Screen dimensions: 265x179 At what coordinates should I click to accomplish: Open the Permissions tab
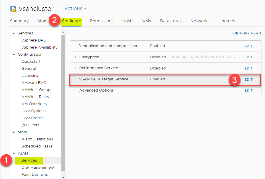pos(102,21)
